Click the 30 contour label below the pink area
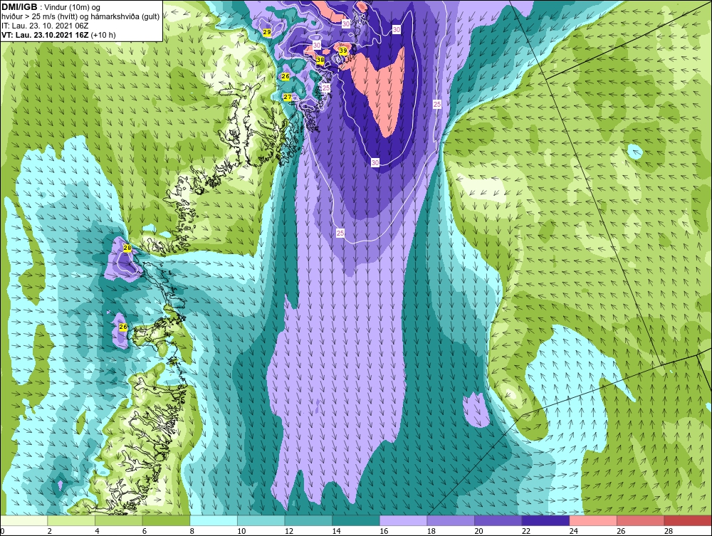This screenshot has height=536, width=712. (x=375, y=162)
